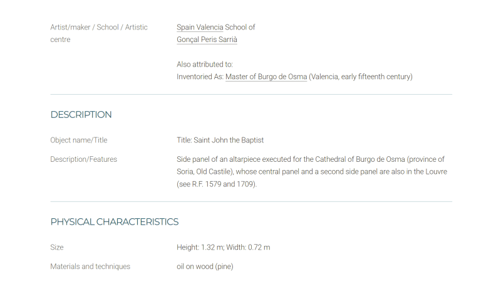Click the Inventoried As: text
Screen dimensions: 501x303
(200, 77)
